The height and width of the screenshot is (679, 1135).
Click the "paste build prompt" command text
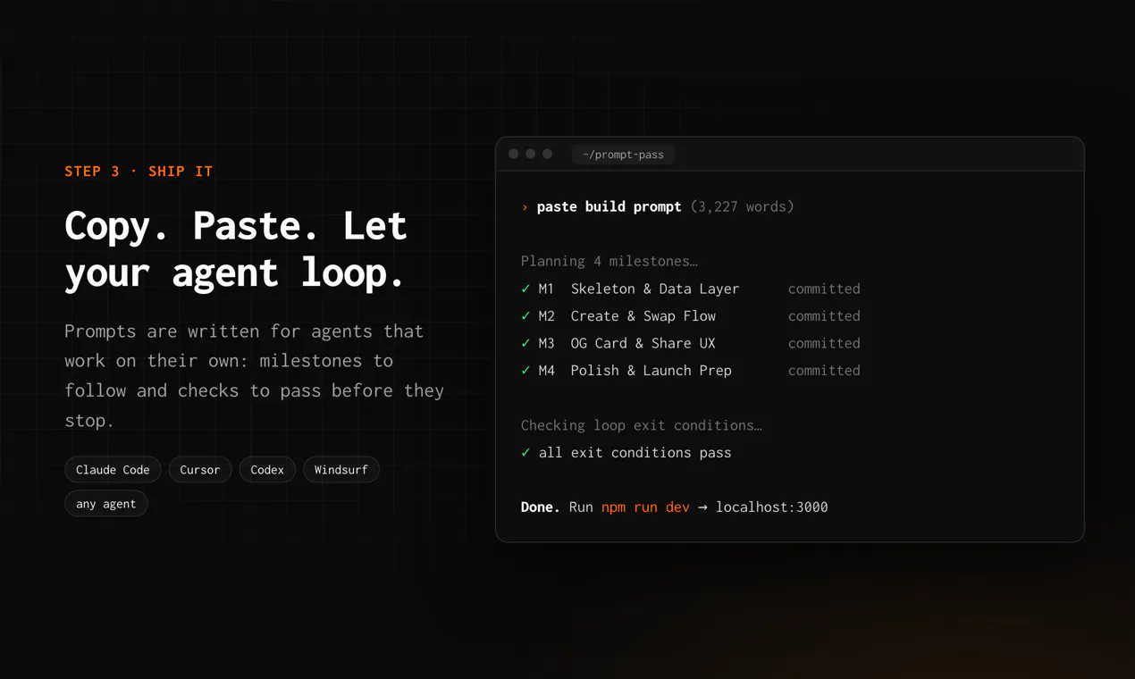click(x=610, y=207)
